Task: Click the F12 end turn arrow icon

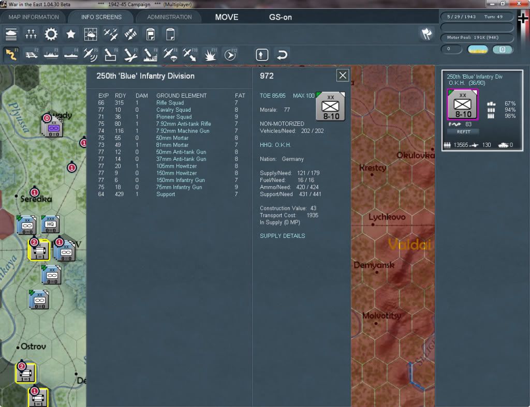Action: 230,54
